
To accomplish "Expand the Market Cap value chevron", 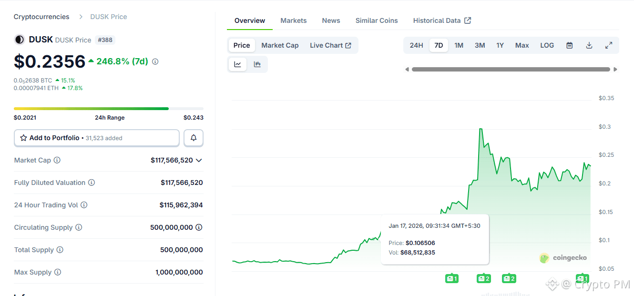I will pos(199,160).
